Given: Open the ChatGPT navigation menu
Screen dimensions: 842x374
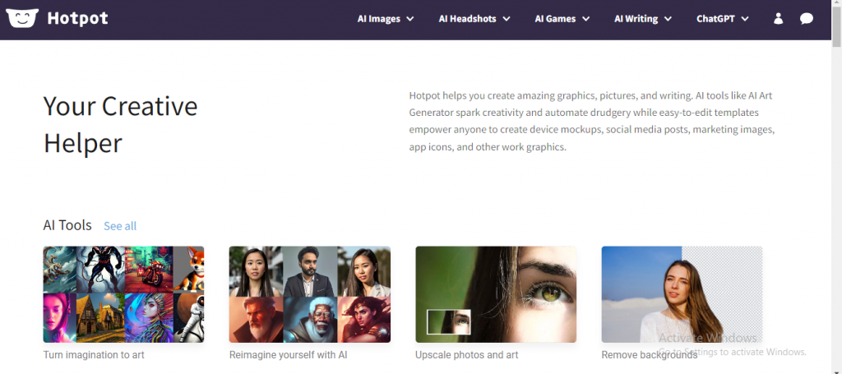Looking at the screenshot, I should tap(722, 19).
